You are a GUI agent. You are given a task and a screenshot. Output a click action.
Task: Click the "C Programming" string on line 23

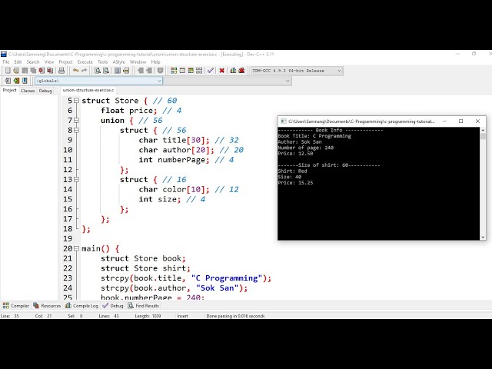point(227,278)
